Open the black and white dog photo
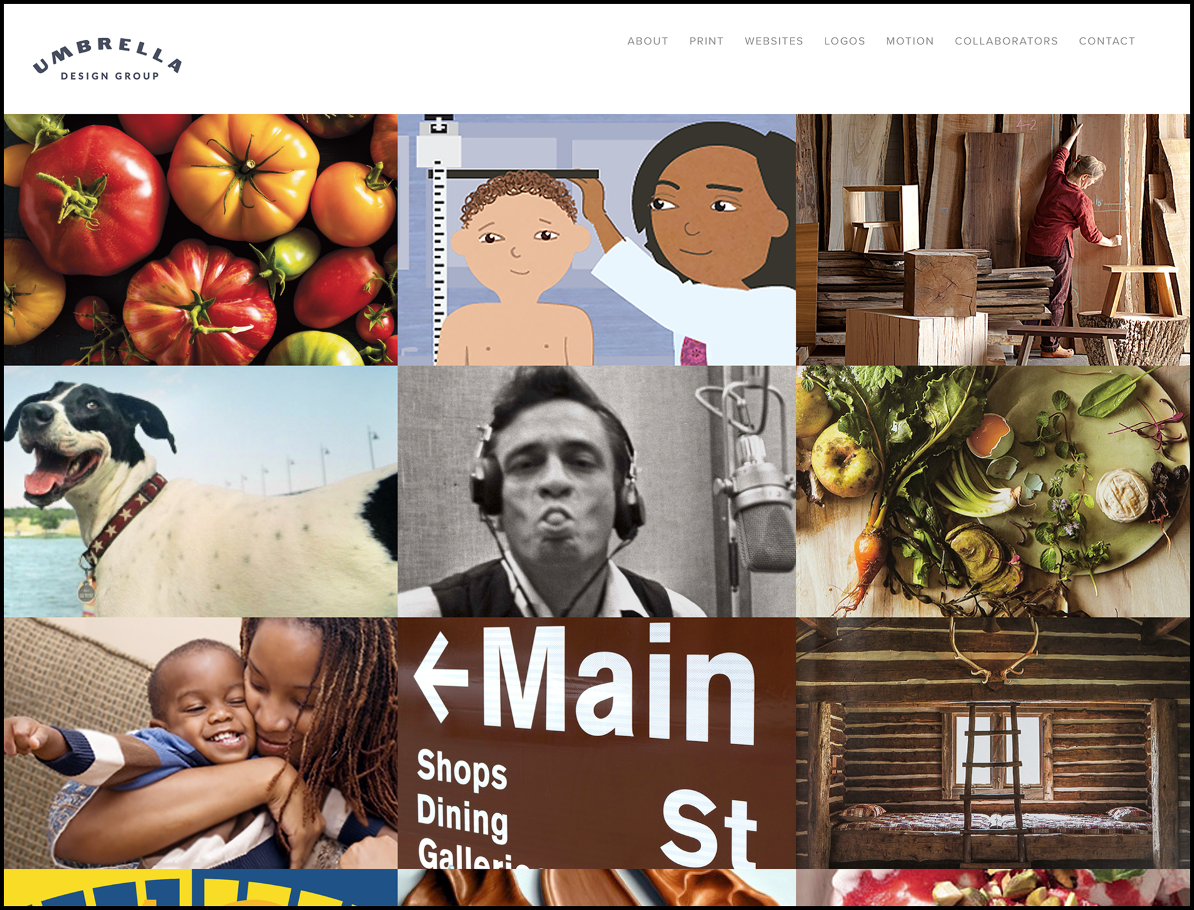 tap(200, 491)
